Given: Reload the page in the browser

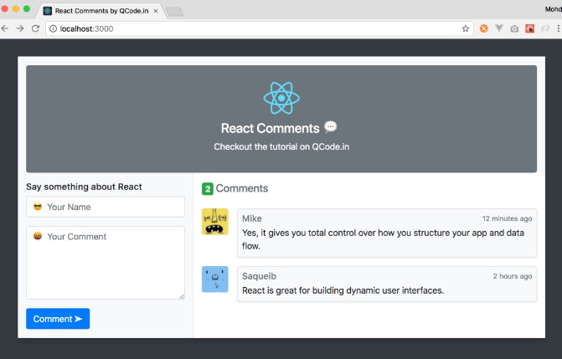Looking at the screenshot, I should [x=35, y=28].
